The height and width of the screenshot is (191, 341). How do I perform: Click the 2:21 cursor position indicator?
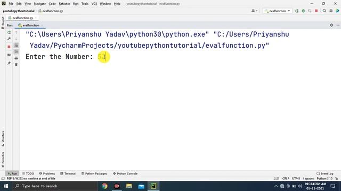[x=277, y=178]
